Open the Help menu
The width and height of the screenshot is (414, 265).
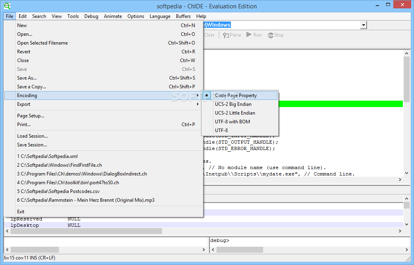tap(201, 16)
